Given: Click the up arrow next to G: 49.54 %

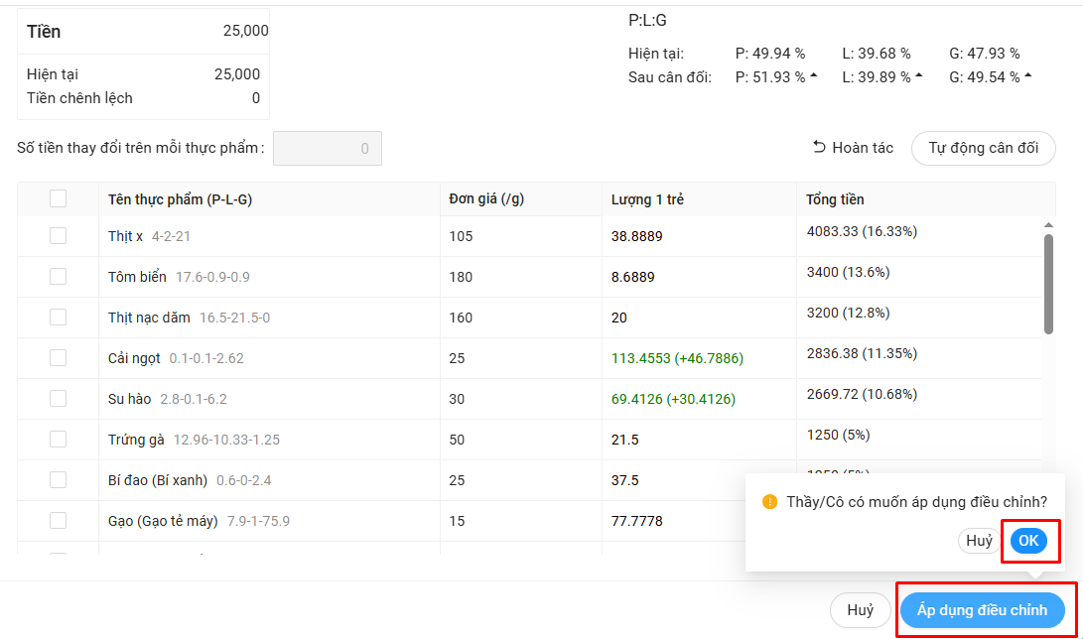Looking at the screenshot, I should [x=1027, y=76].
